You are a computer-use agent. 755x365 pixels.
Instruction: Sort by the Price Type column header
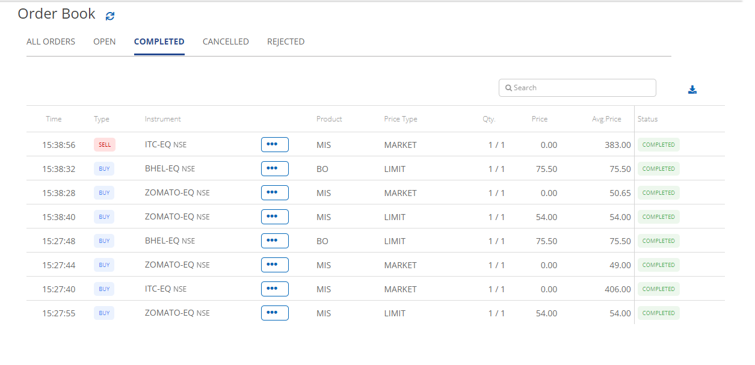click(401, 119)
